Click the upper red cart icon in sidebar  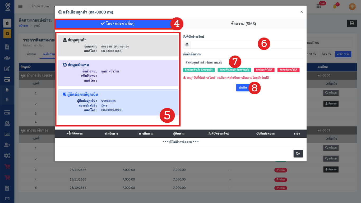coord(7,167)
